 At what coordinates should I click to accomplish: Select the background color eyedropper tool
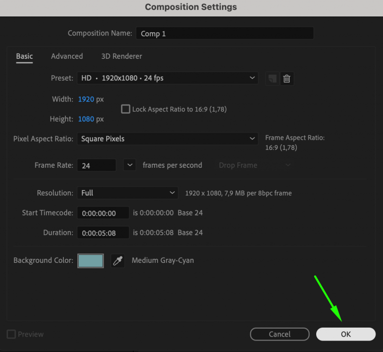(x=118, y=261)
